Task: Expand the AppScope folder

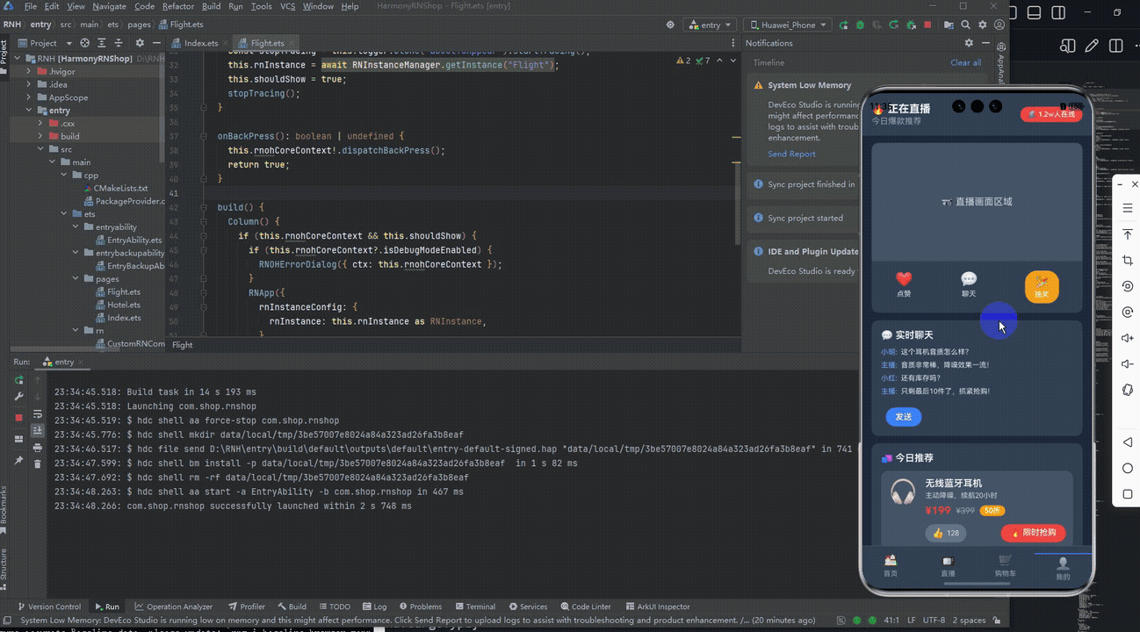Action: (x=29, y=97)
